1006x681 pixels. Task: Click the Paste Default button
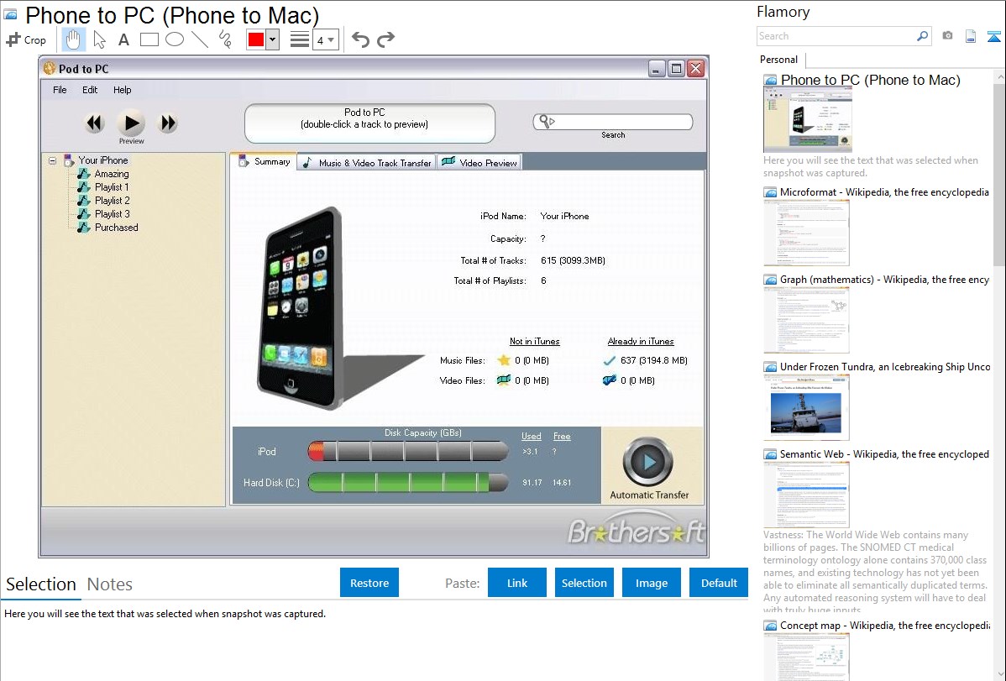tap(719, 583)
